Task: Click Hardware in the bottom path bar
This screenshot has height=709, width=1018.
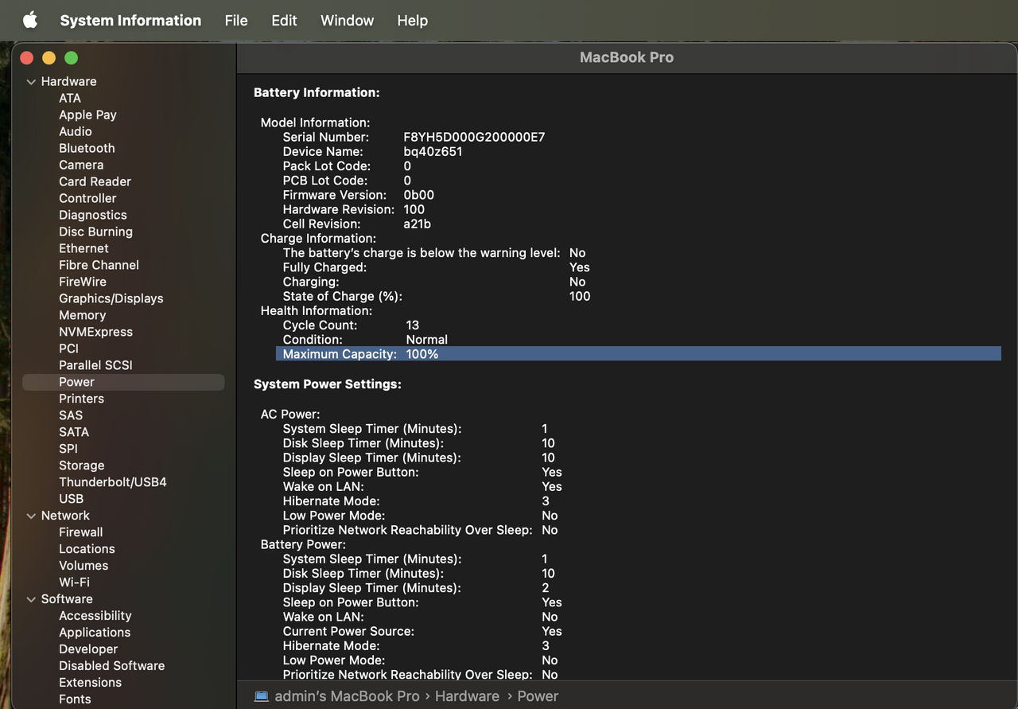Action: tap(467, 696)
